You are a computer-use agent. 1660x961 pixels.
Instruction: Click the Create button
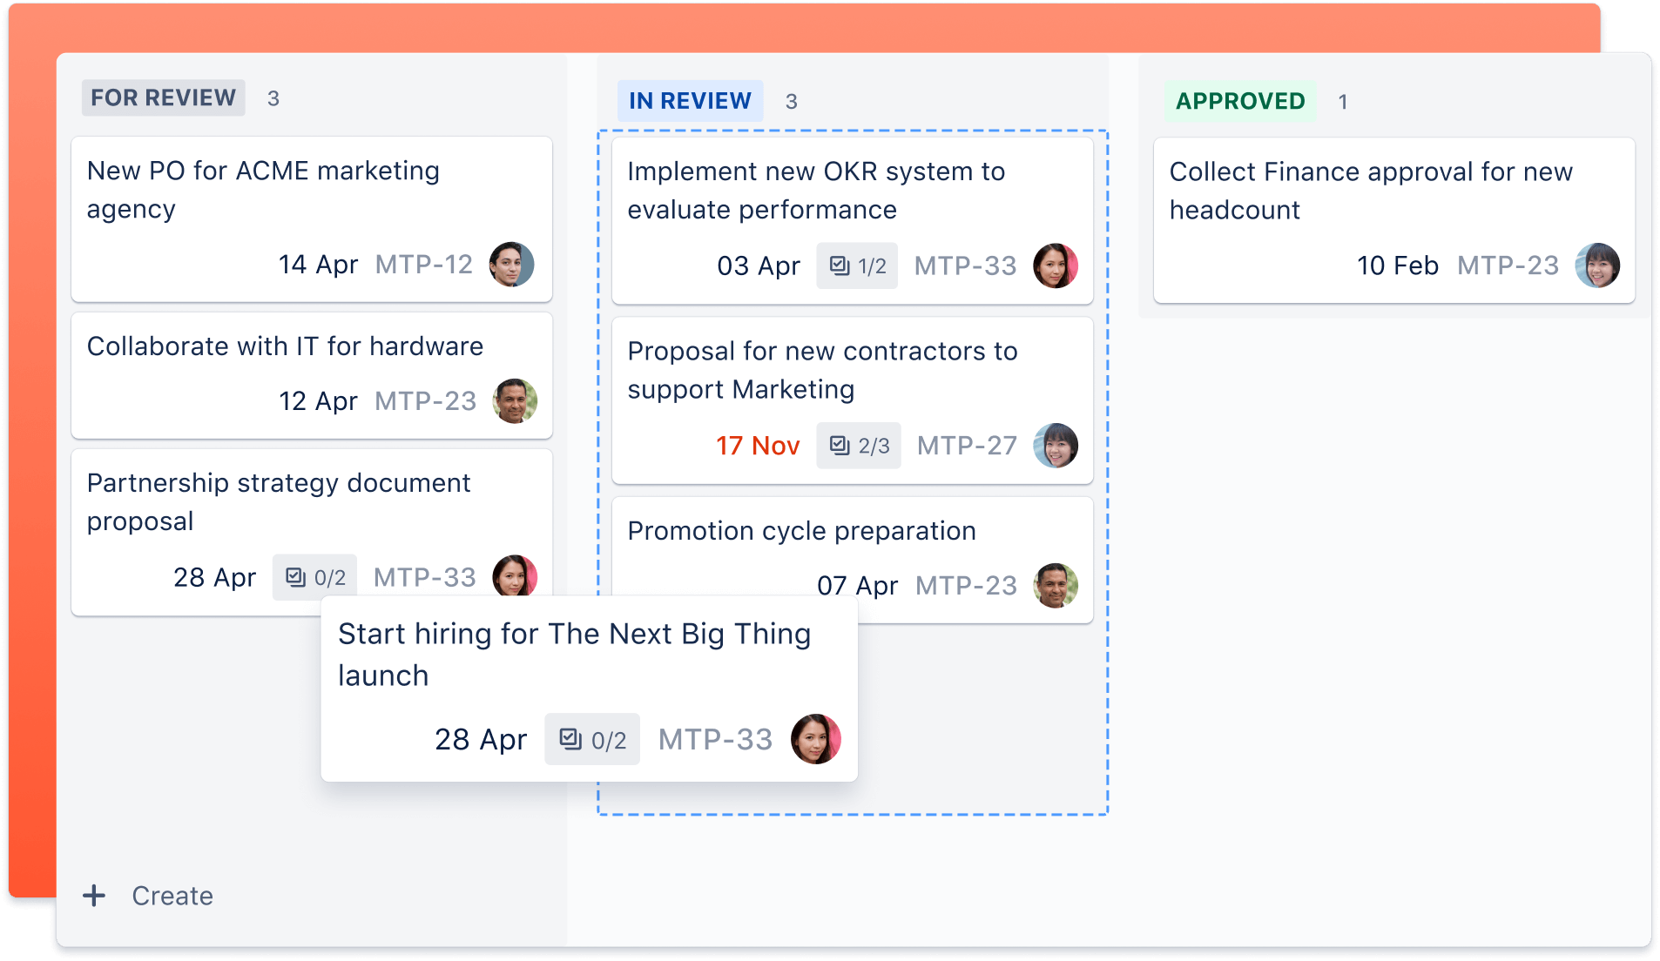(172, 896)
